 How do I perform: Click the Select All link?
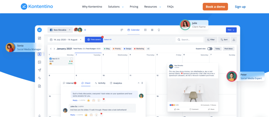pos(108,40)
